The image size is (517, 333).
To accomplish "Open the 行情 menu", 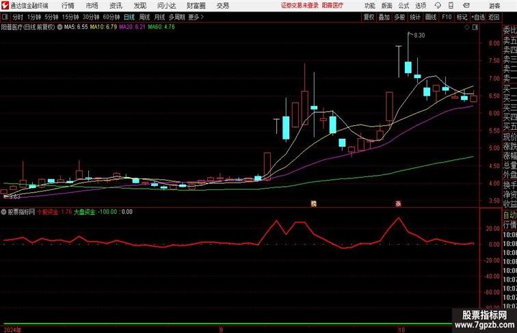I will tap(68, 5).
